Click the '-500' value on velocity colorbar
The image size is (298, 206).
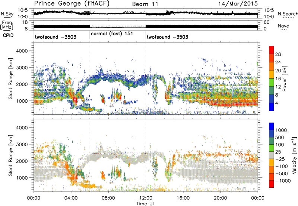282,173
